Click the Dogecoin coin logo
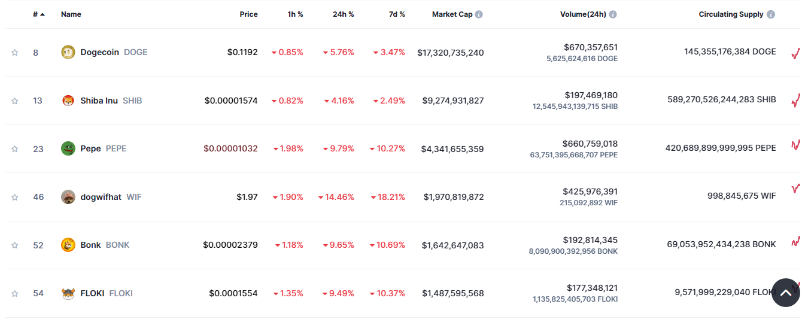805x319 pixels. (x=68, y=52)
